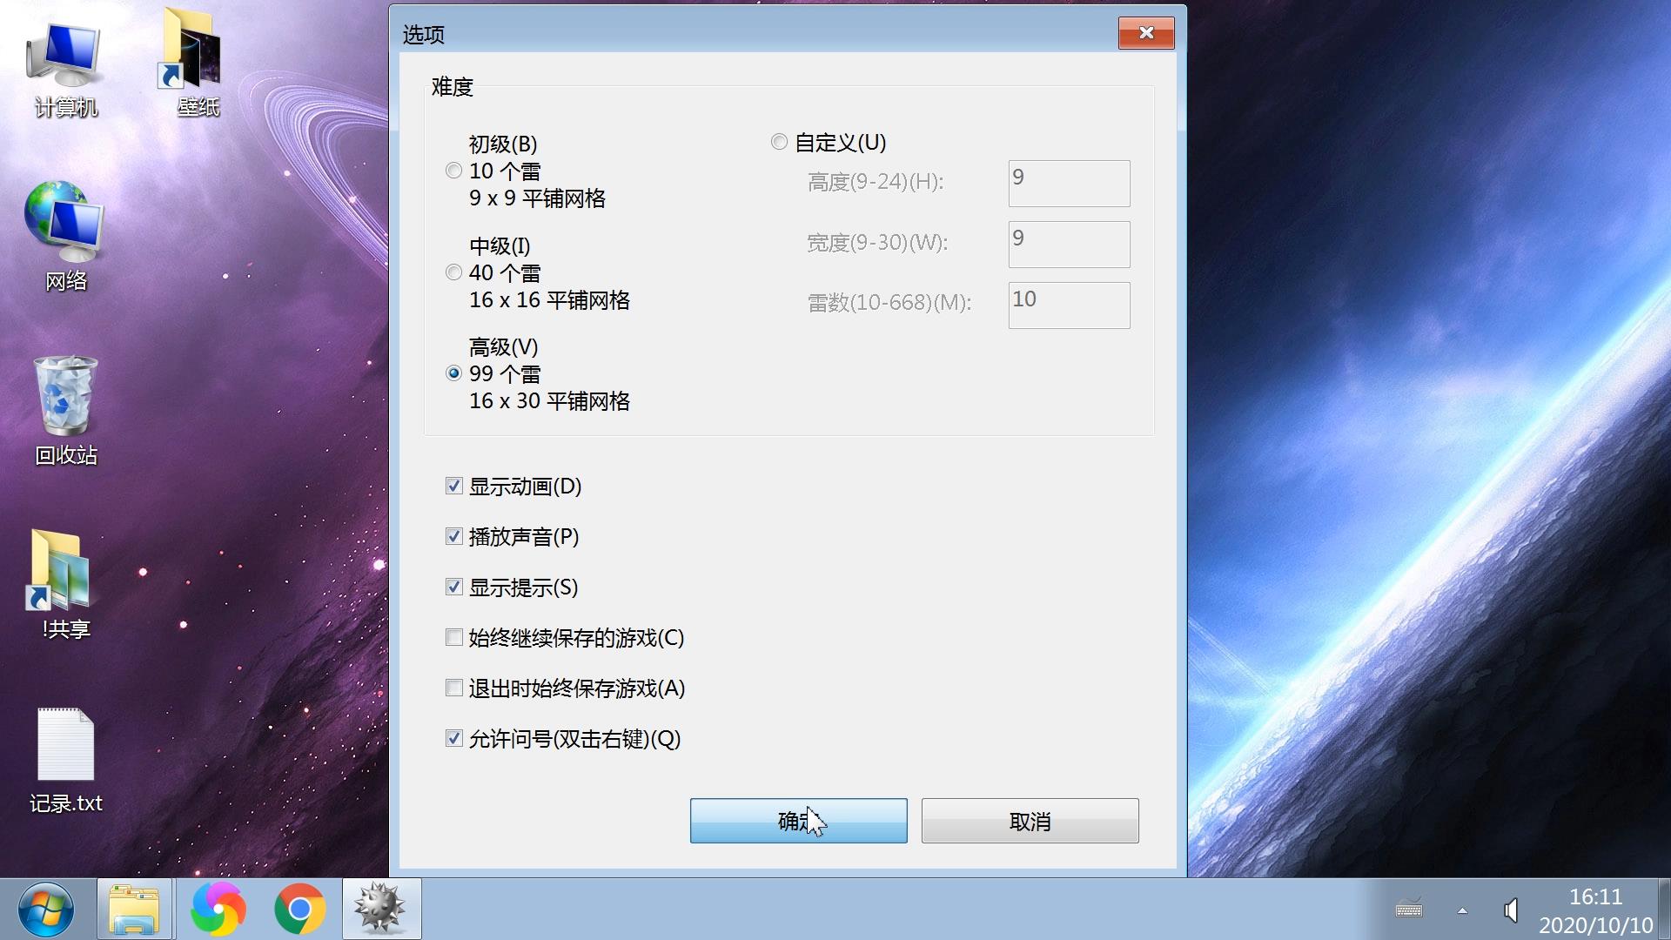Image resolution: width=1671 pixels, height=940 pixels.
Task: Select the 自定义(U) custom difficulty option
Action: click(x=779, y=141)
